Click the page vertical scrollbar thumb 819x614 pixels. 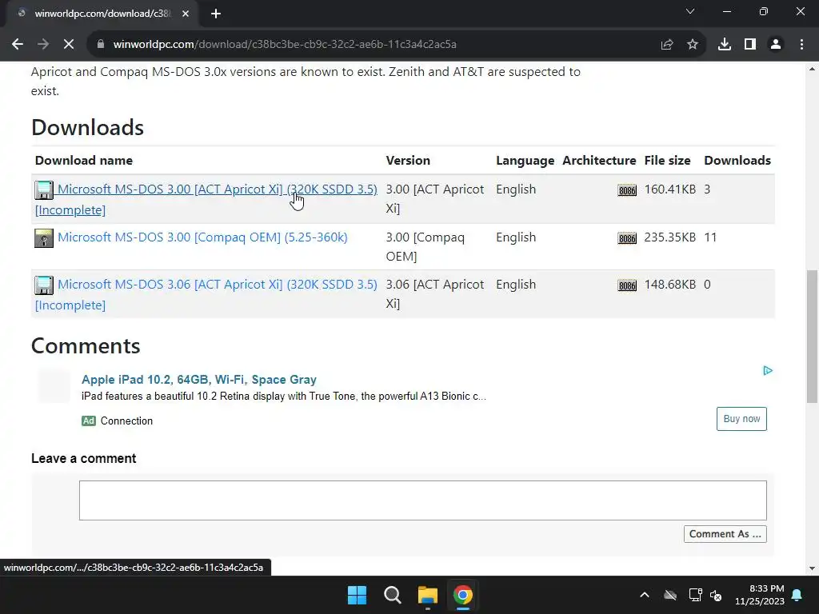click(x=812, y=337)
